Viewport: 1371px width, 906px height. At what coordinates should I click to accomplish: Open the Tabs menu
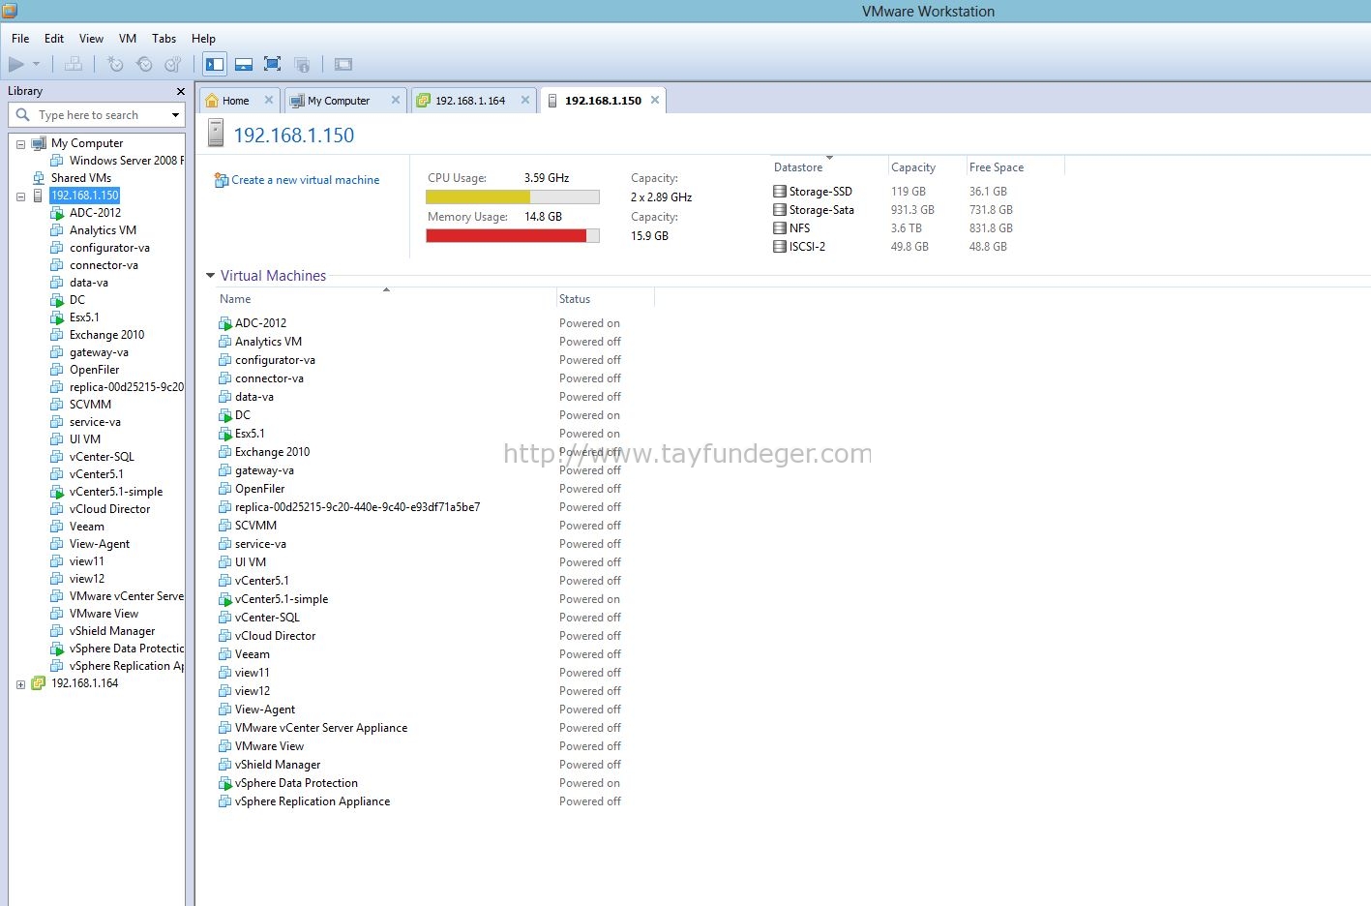[164, 39]
